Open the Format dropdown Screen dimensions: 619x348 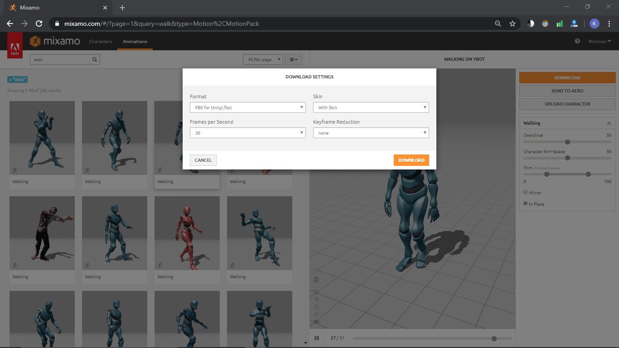click(248, 107)
